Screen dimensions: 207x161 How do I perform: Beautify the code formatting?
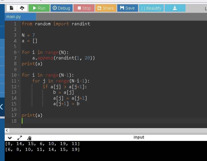(151, 8)
